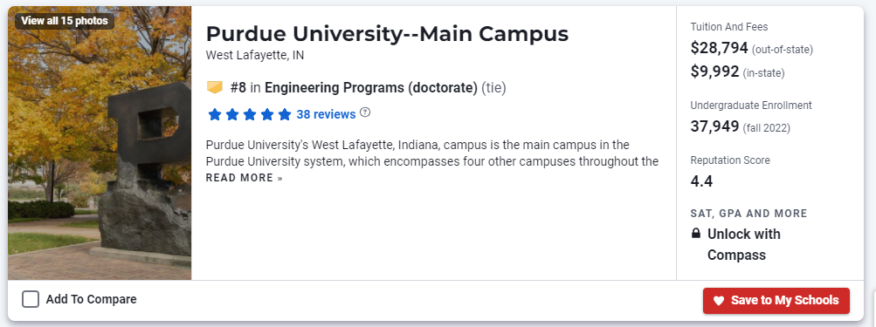
Task: Click the Save to My Schools button
Action: [776, 301]
